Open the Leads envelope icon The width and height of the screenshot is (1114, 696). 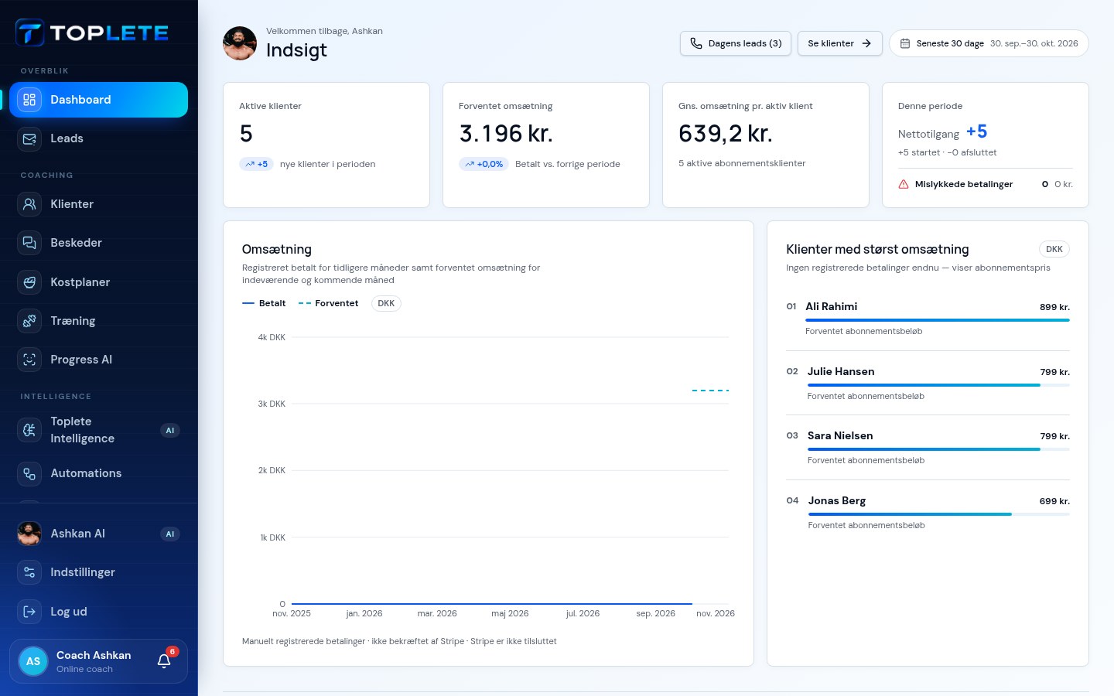pos(29,139)
